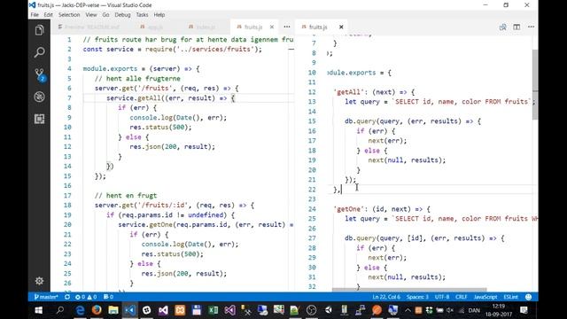Viewport: 567px width, 319px height.
Task: Change the UTF-8 file encoding
Action: 442,297
